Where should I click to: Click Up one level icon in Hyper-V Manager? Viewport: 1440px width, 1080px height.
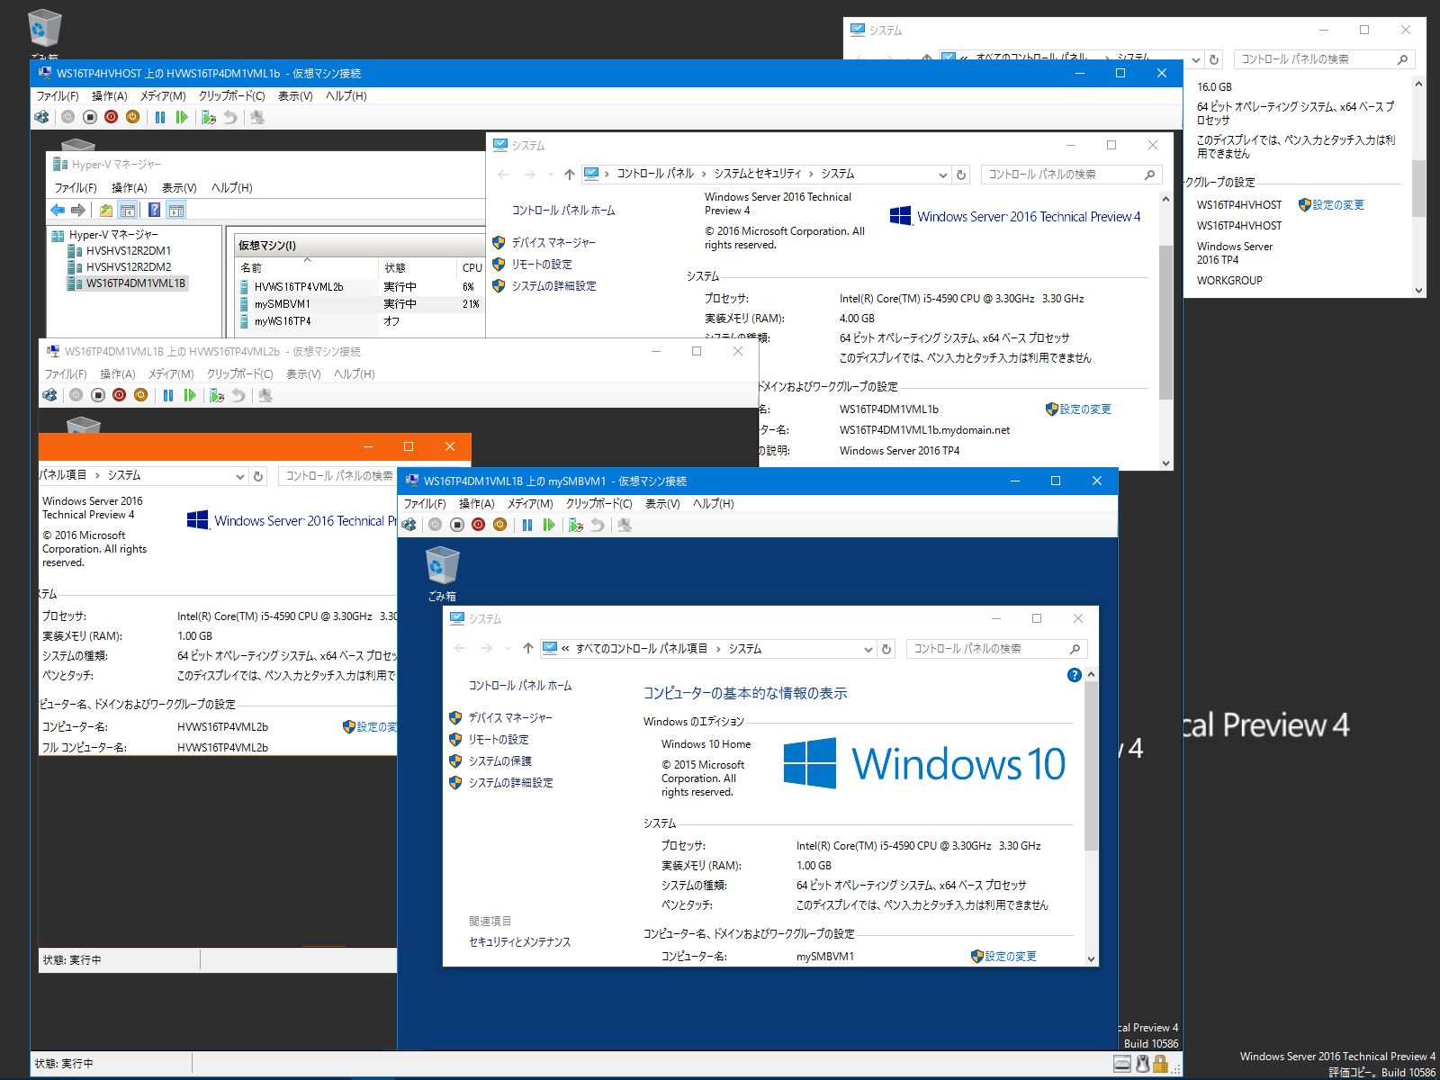106,210
